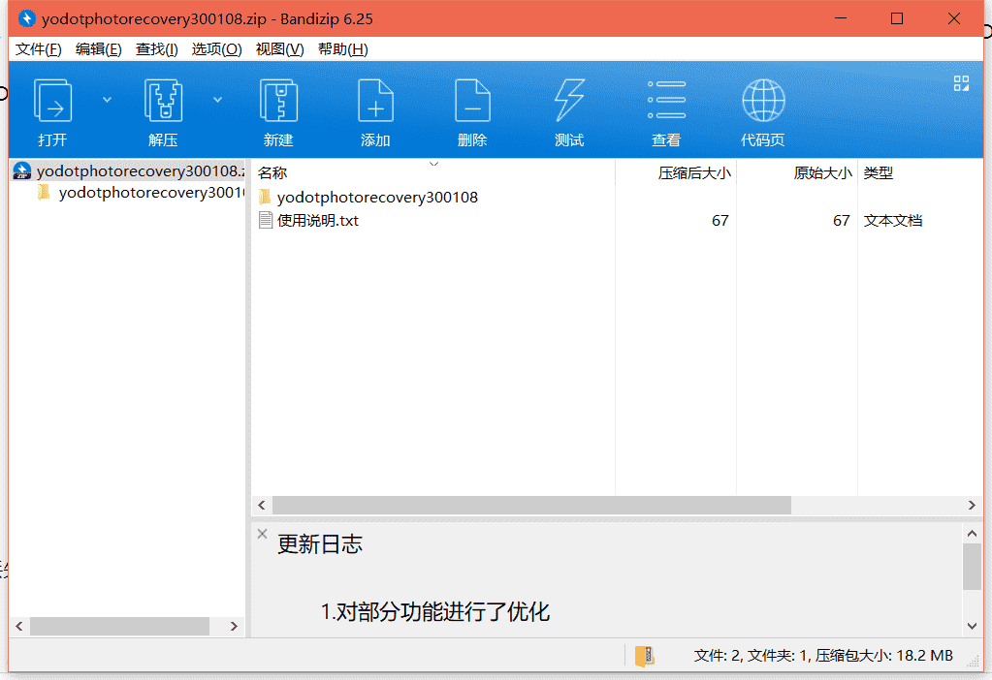Click status text 压缩包大小: 18.2 MB

tap(883, 656)
